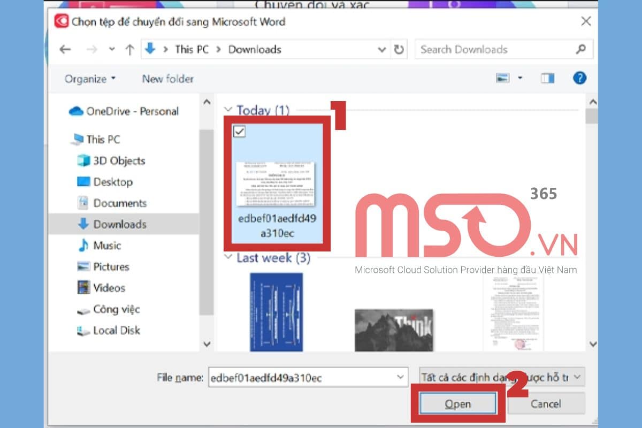Refresh the Downloads folder view

pyautogui.click(x=399, y=50)
